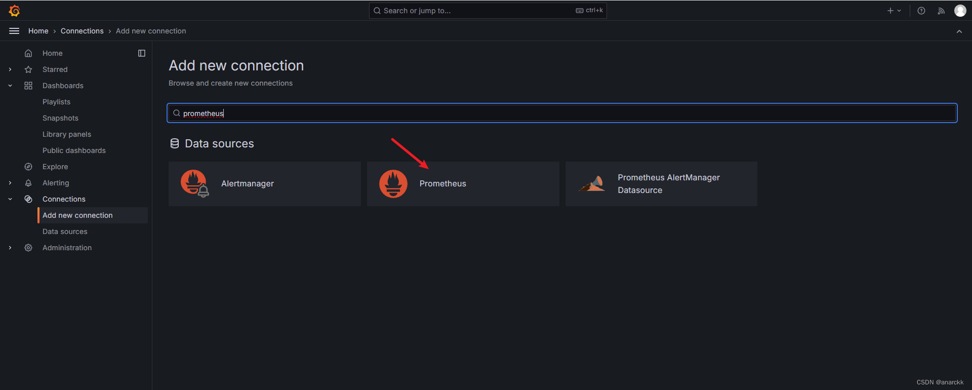
Task: Open Public dashboards in the sidebar
Action: 74,150
